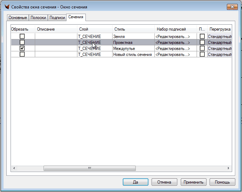
Task: Click the Слой column header
Action: point(84,29)
